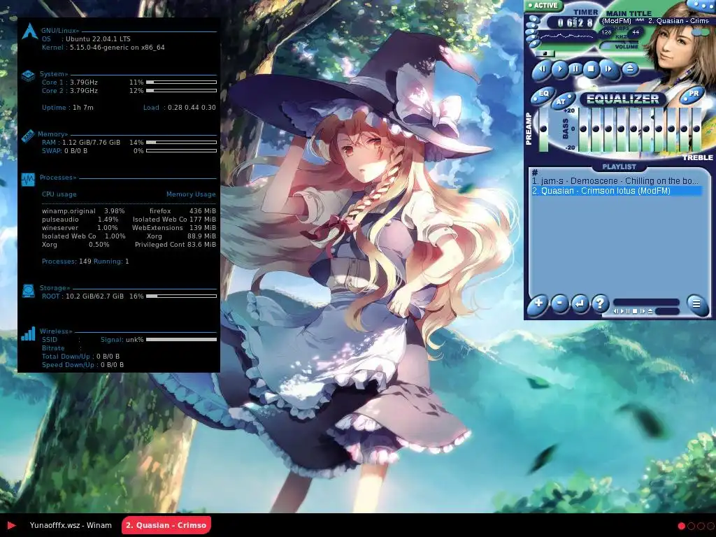Click the wineserver process entry
Image resolution: width=716 pixels, height=537 pixels.
tap(80, 228)
